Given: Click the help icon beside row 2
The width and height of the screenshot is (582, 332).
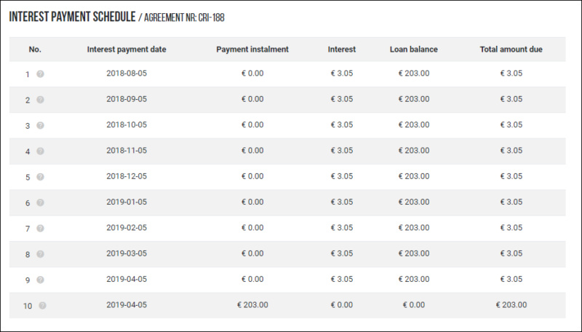Looking at the screenshot, I should click(40, 100).
